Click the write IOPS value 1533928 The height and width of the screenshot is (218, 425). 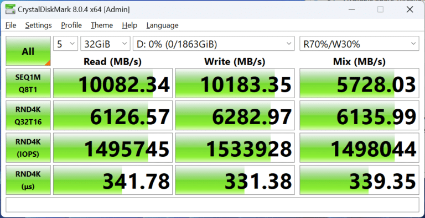[x=235, y=148]
